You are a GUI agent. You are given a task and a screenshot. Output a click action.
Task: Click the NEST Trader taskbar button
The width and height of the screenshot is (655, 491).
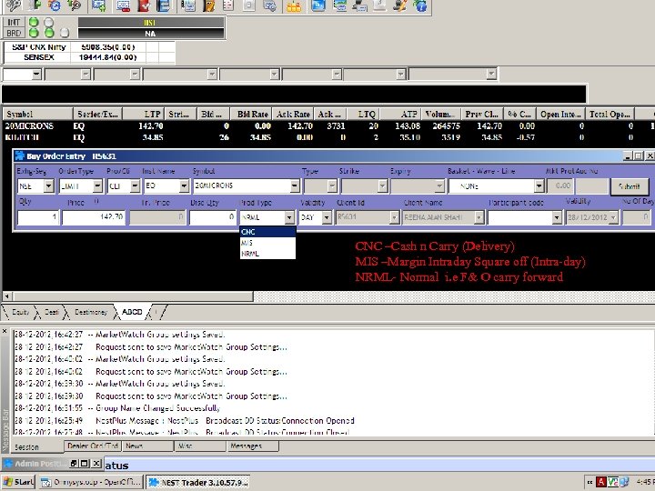point(197,482)
